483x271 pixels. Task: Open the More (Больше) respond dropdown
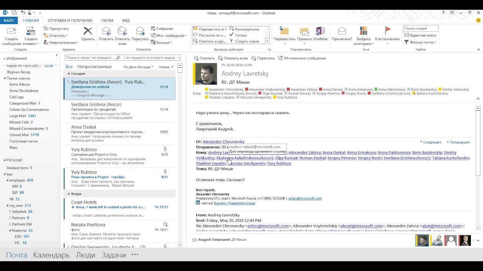coord(162,43)
